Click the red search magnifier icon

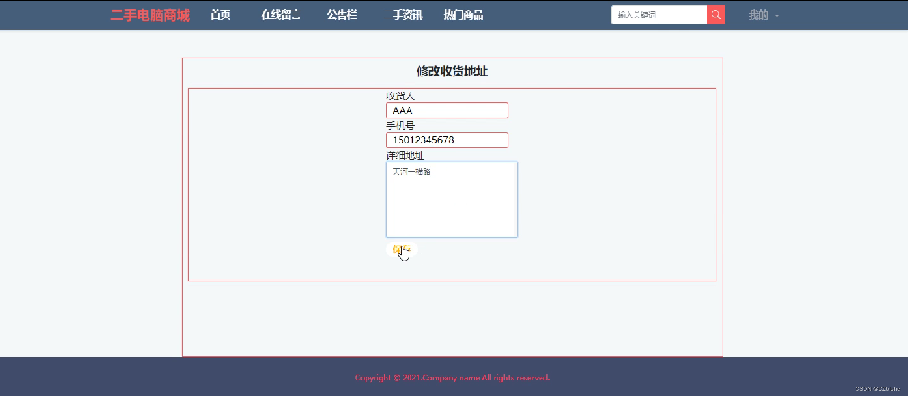[x=716, y=15]
